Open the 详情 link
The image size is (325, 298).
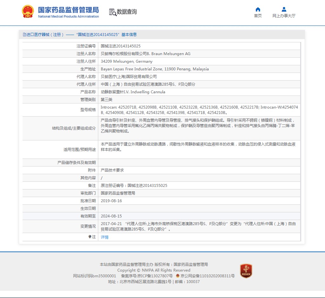pyautogui.click(x=104, y=237)
